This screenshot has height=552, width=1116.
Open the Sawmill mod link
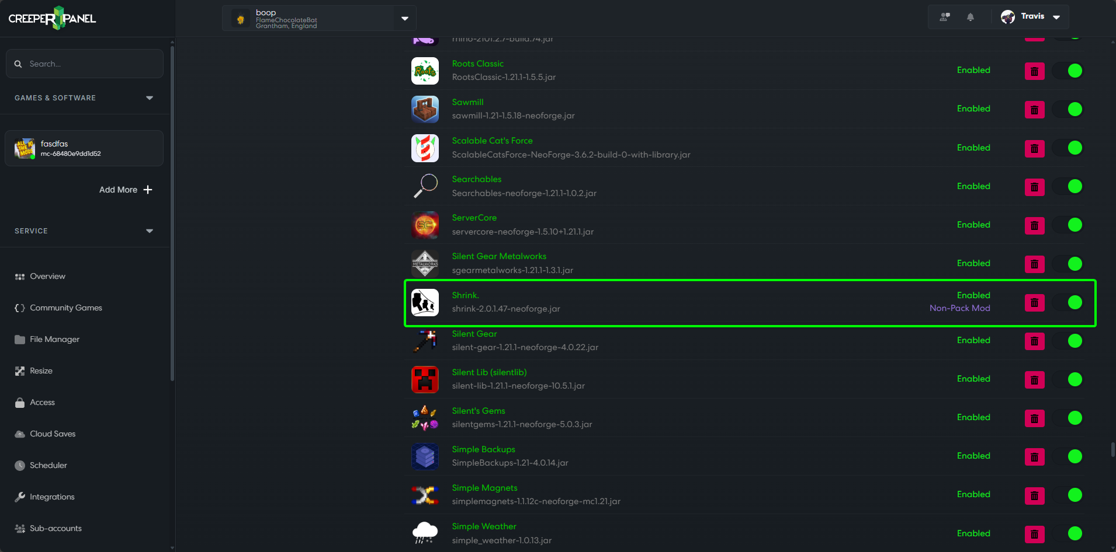[x=467, y=102]
